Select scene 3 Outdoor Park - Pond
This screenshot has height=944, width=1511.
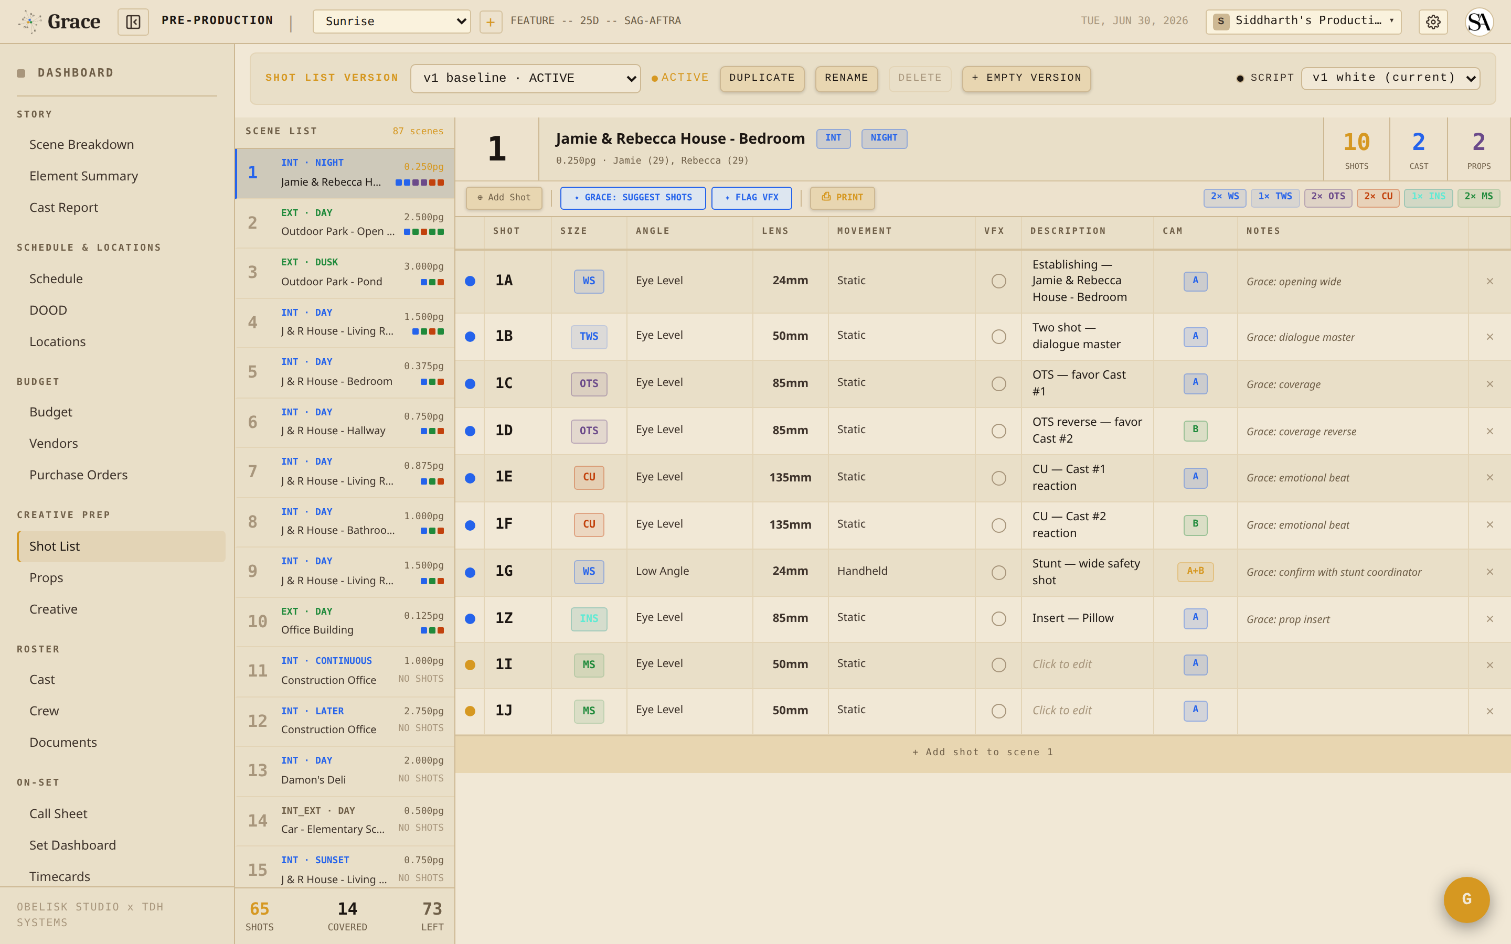345,272
